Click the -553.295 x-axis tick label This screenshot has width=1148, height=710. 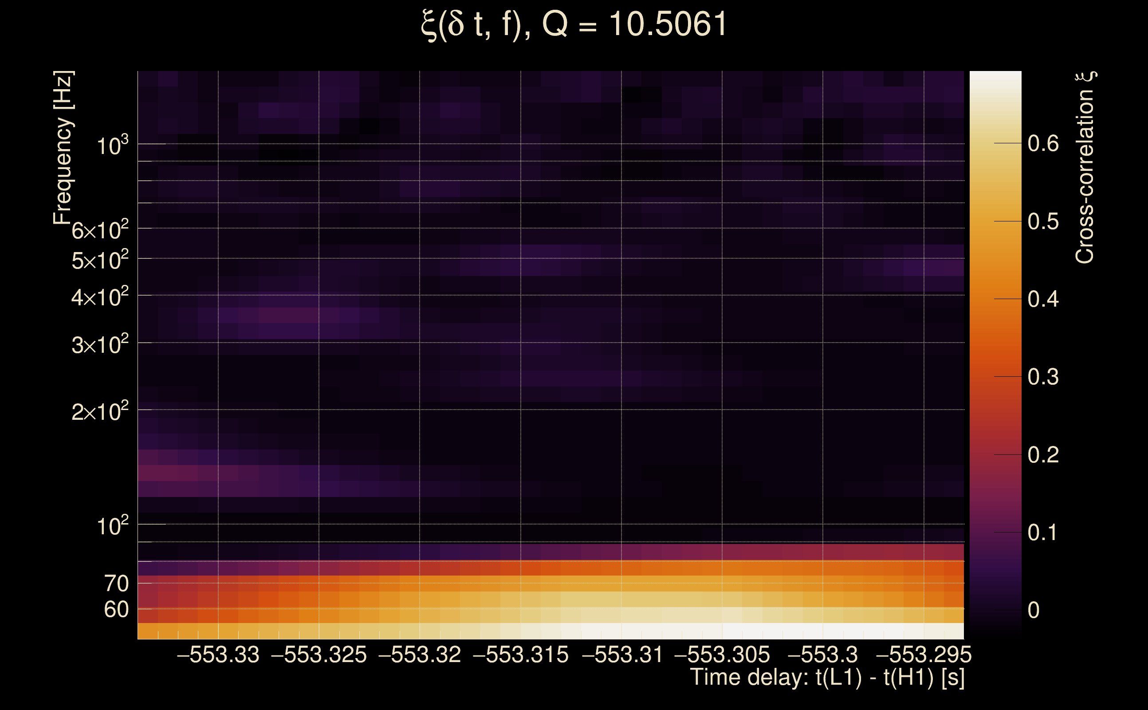pyautogui.click(x=924, y=655)
